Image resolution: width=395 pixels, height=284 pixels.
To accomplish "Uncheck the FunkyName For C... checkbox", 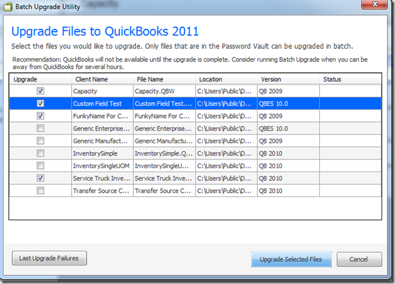I will (x=40, y=116).
